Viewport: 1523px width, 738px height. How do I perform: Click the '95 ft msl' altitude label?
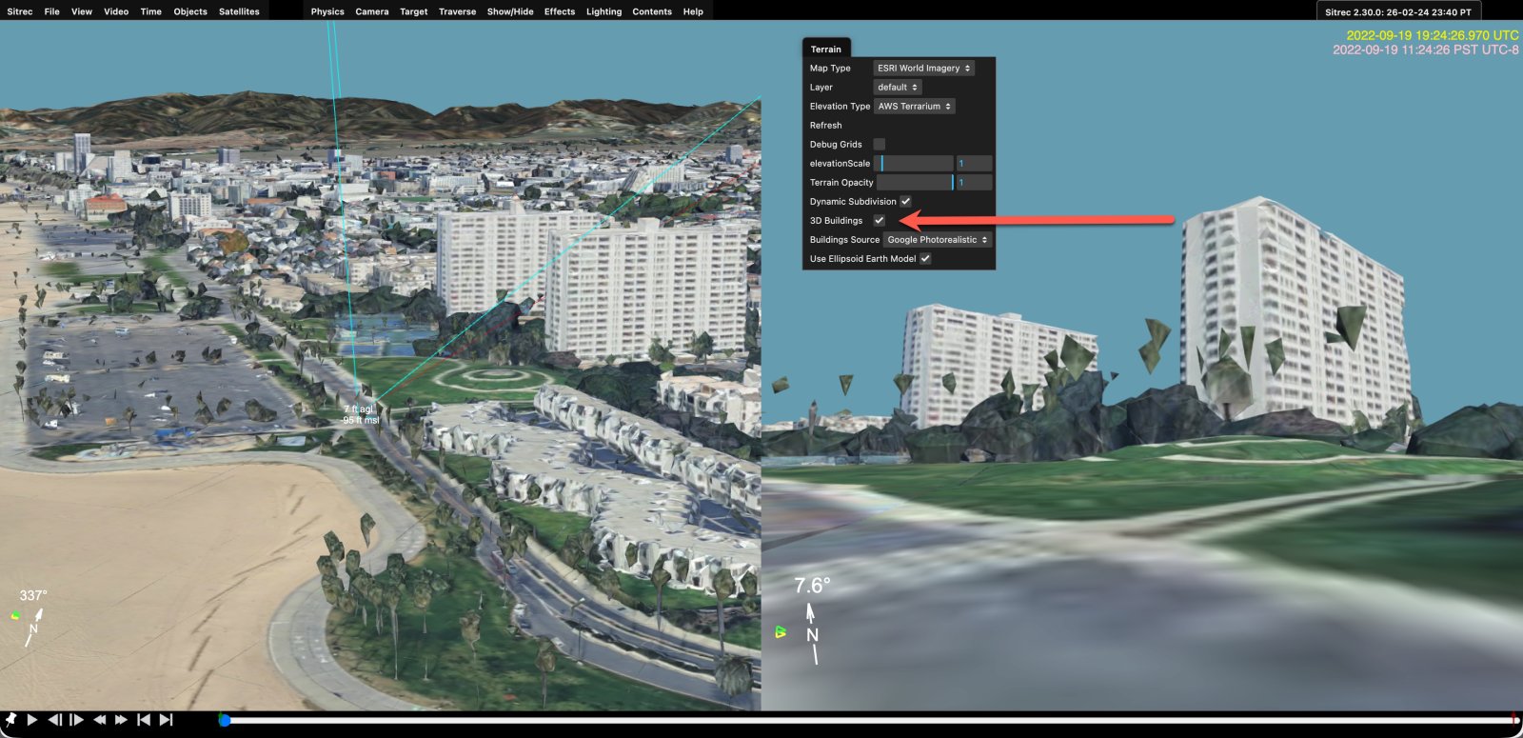coord(361,420)
